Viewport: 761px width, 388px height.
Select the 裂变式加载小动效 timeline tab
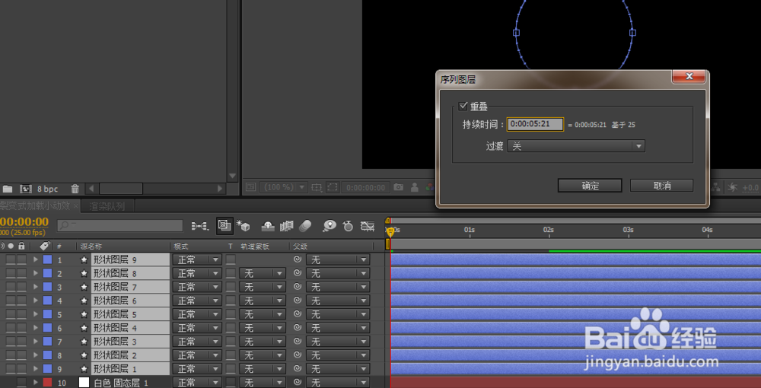click(35, 205)
